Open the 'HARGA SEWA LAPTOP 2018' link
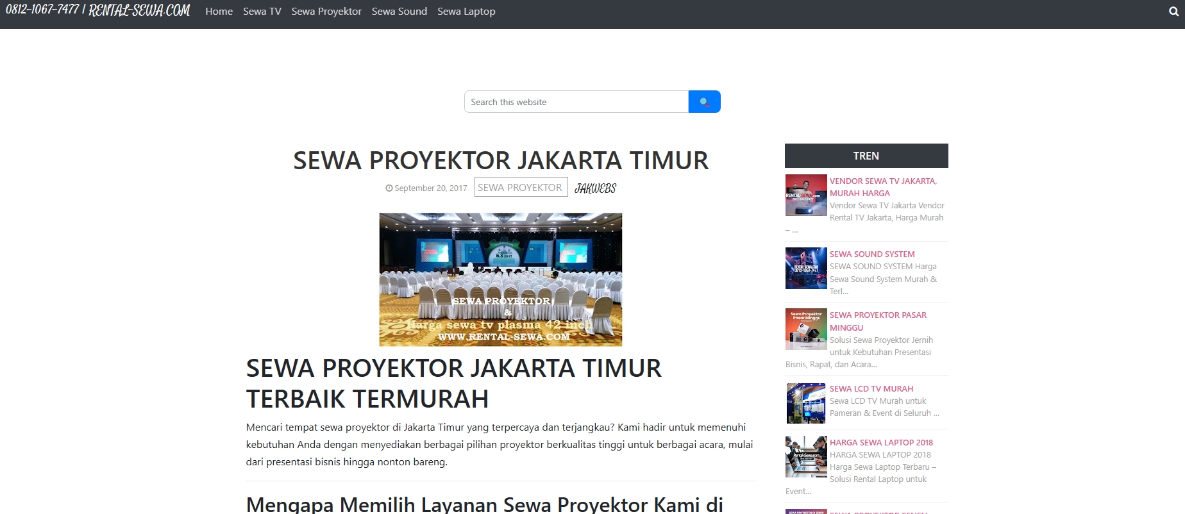The height and width of the screenshot is (514, 1185). (881, 443)
